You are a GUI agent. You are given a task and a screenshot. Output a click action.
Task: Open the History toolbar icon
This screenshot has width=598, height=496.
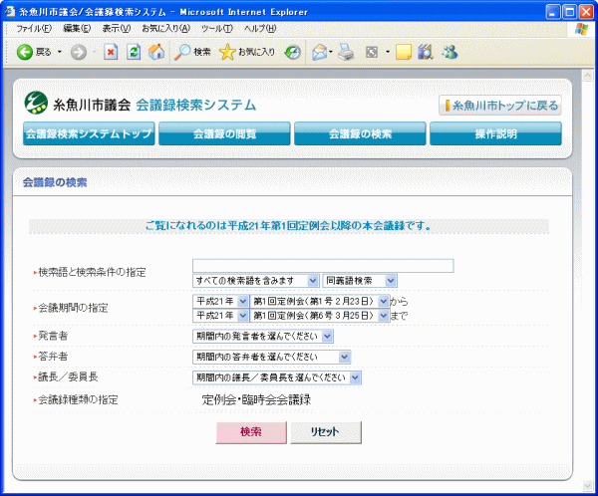(292, 52)
